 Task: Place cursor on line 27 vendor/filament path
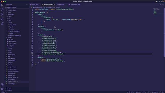pyautogui.click(x=53, y=54)
